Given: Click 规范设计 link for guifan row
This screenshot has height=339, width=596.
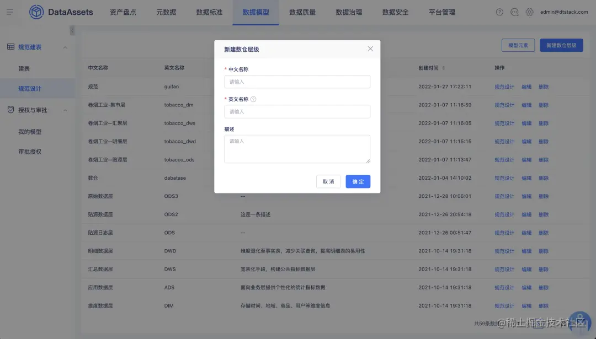Looking at the screenshot, I should pyautogui.click(x=504, y=87).
